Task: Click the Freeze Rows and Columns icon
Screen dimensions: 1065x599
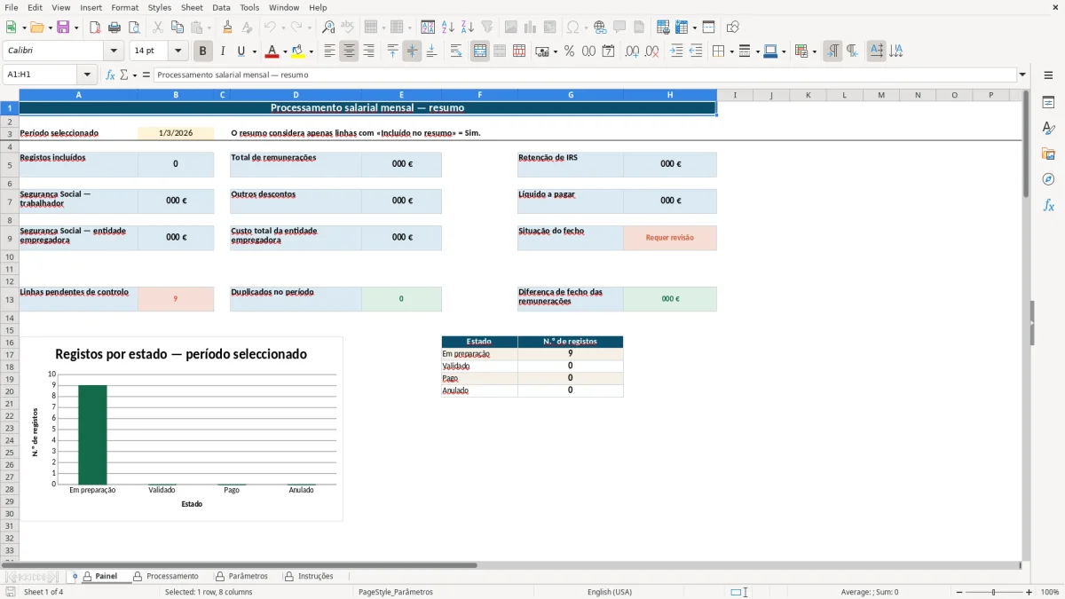Action: 681,28
